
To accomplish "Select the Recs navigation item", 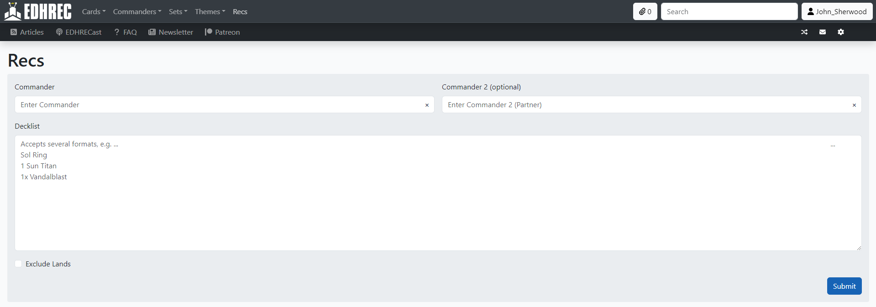I will coord(240,11).
